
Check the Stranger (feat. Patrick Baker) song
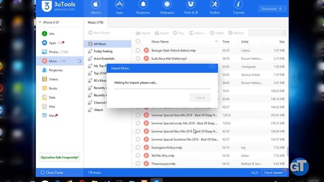[x=138, y=51]
